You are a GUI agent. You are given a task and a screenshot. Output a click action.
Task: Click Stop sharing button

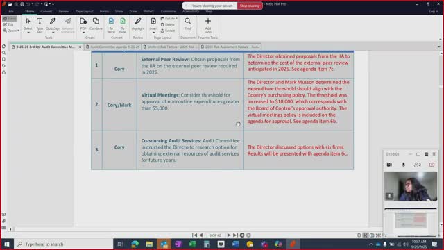250,6
